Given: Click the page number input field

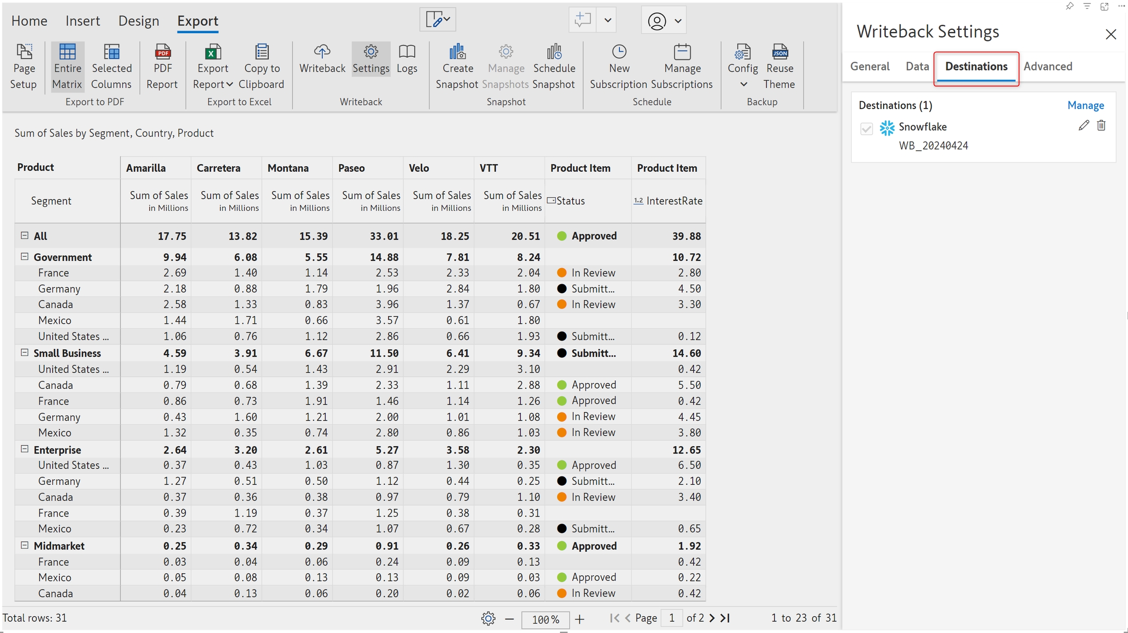Looking at the screenshot, I should tap(672, 618).
